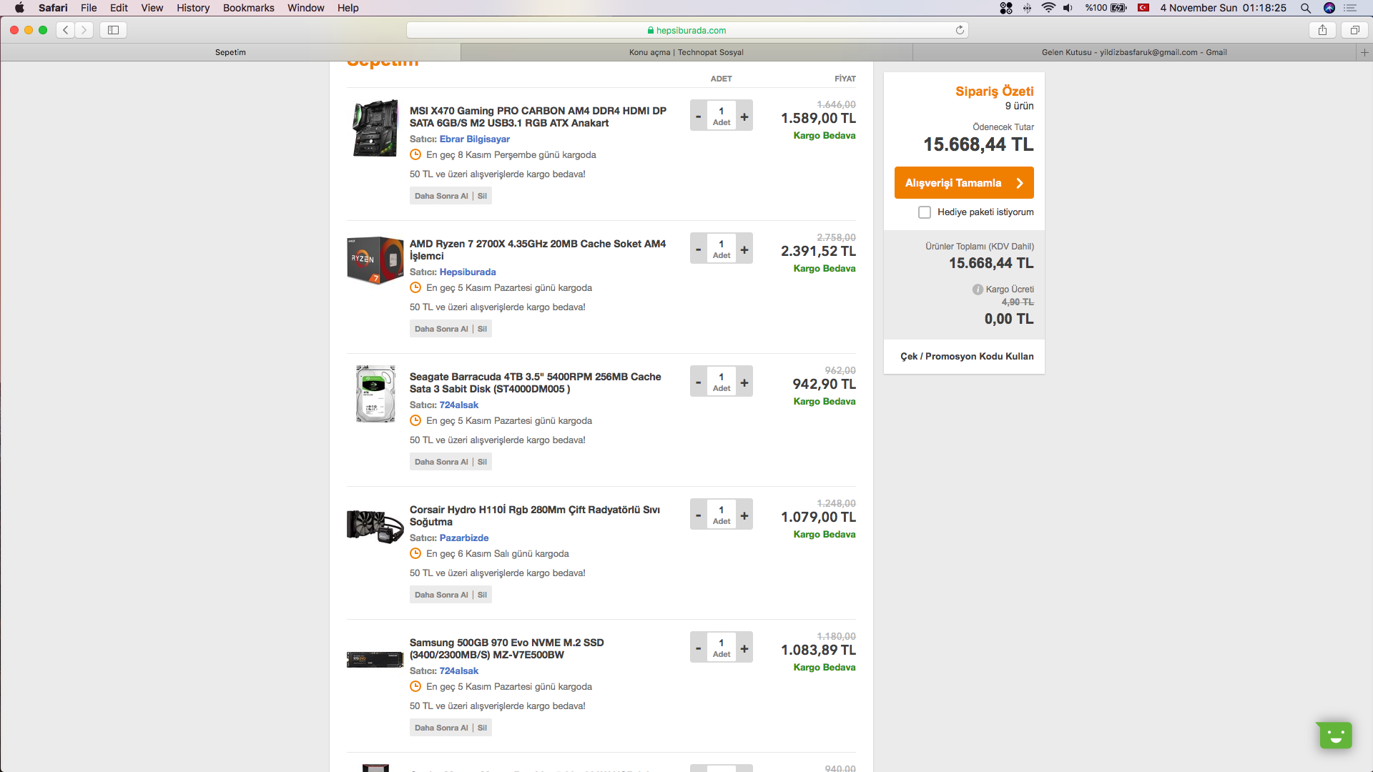Decrease AMD Ryzen 7 2700X quantity
This screenshot has width=1373, height=772.
[x=698, y=249]
